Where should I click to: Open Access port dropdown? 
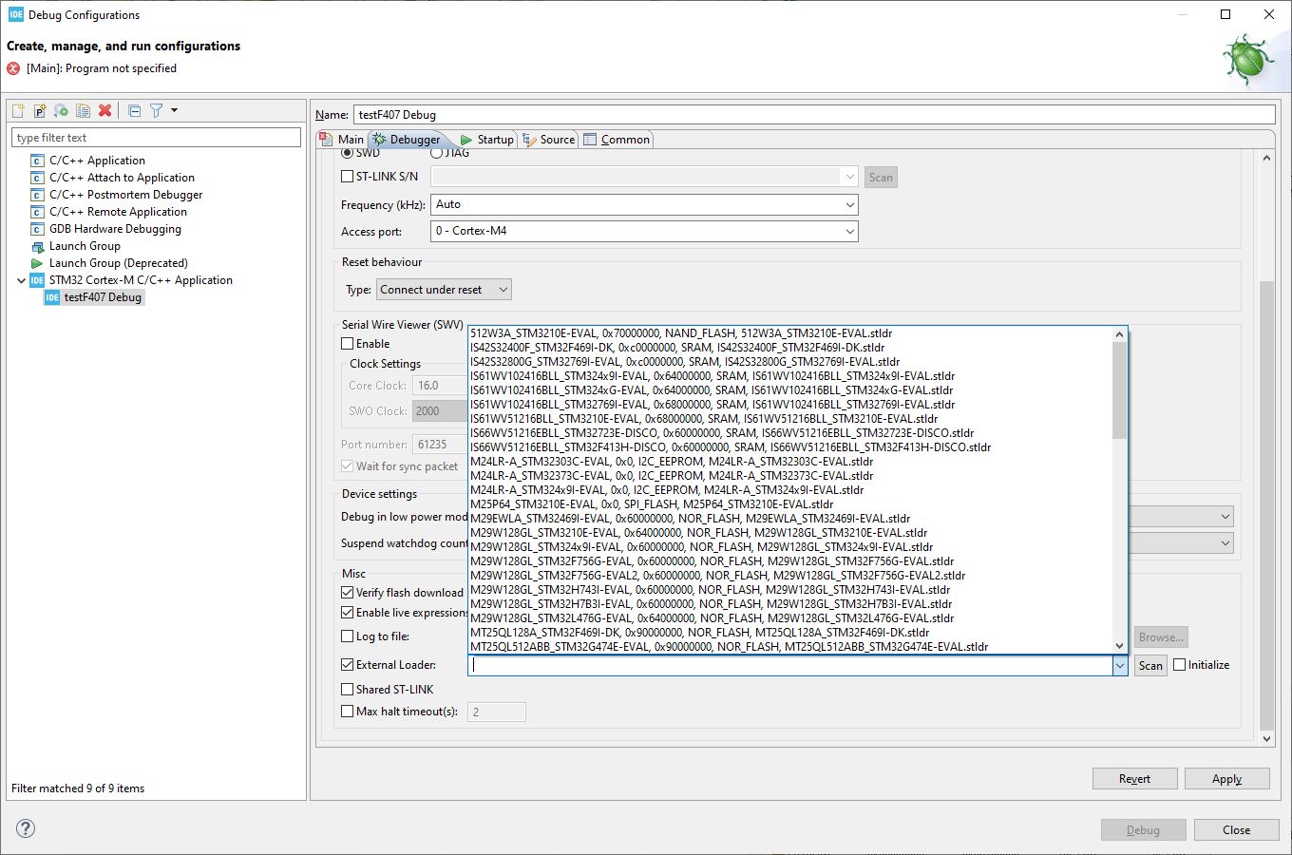click(849, 231)
